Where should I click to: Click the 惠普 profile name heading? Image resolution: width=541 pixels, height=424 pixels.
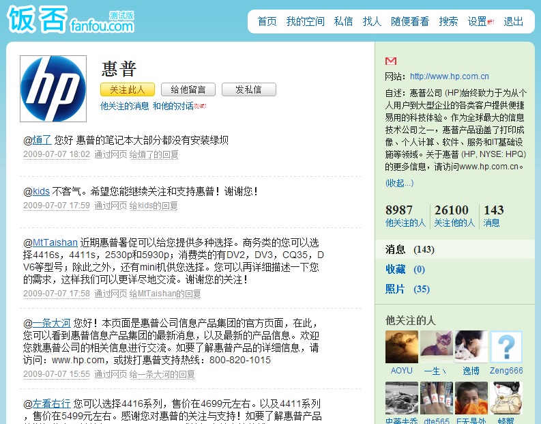[x=119, y=69]
